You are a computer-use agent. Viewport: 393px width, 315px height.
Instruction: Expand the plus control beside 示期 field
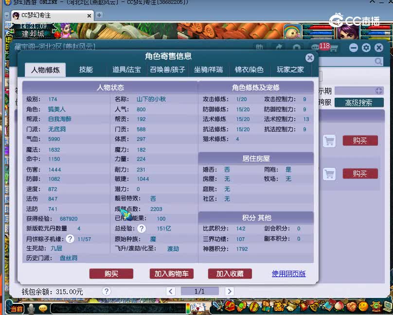tap(379, 90)
